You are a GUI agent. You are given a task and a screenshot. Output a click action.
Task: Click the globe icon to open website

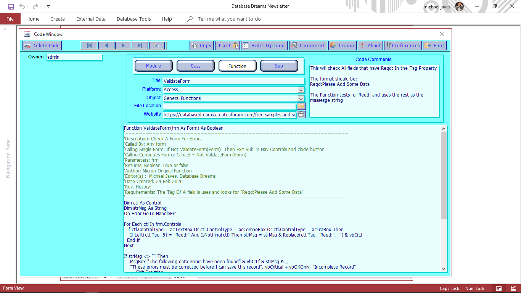click(301, 114)
